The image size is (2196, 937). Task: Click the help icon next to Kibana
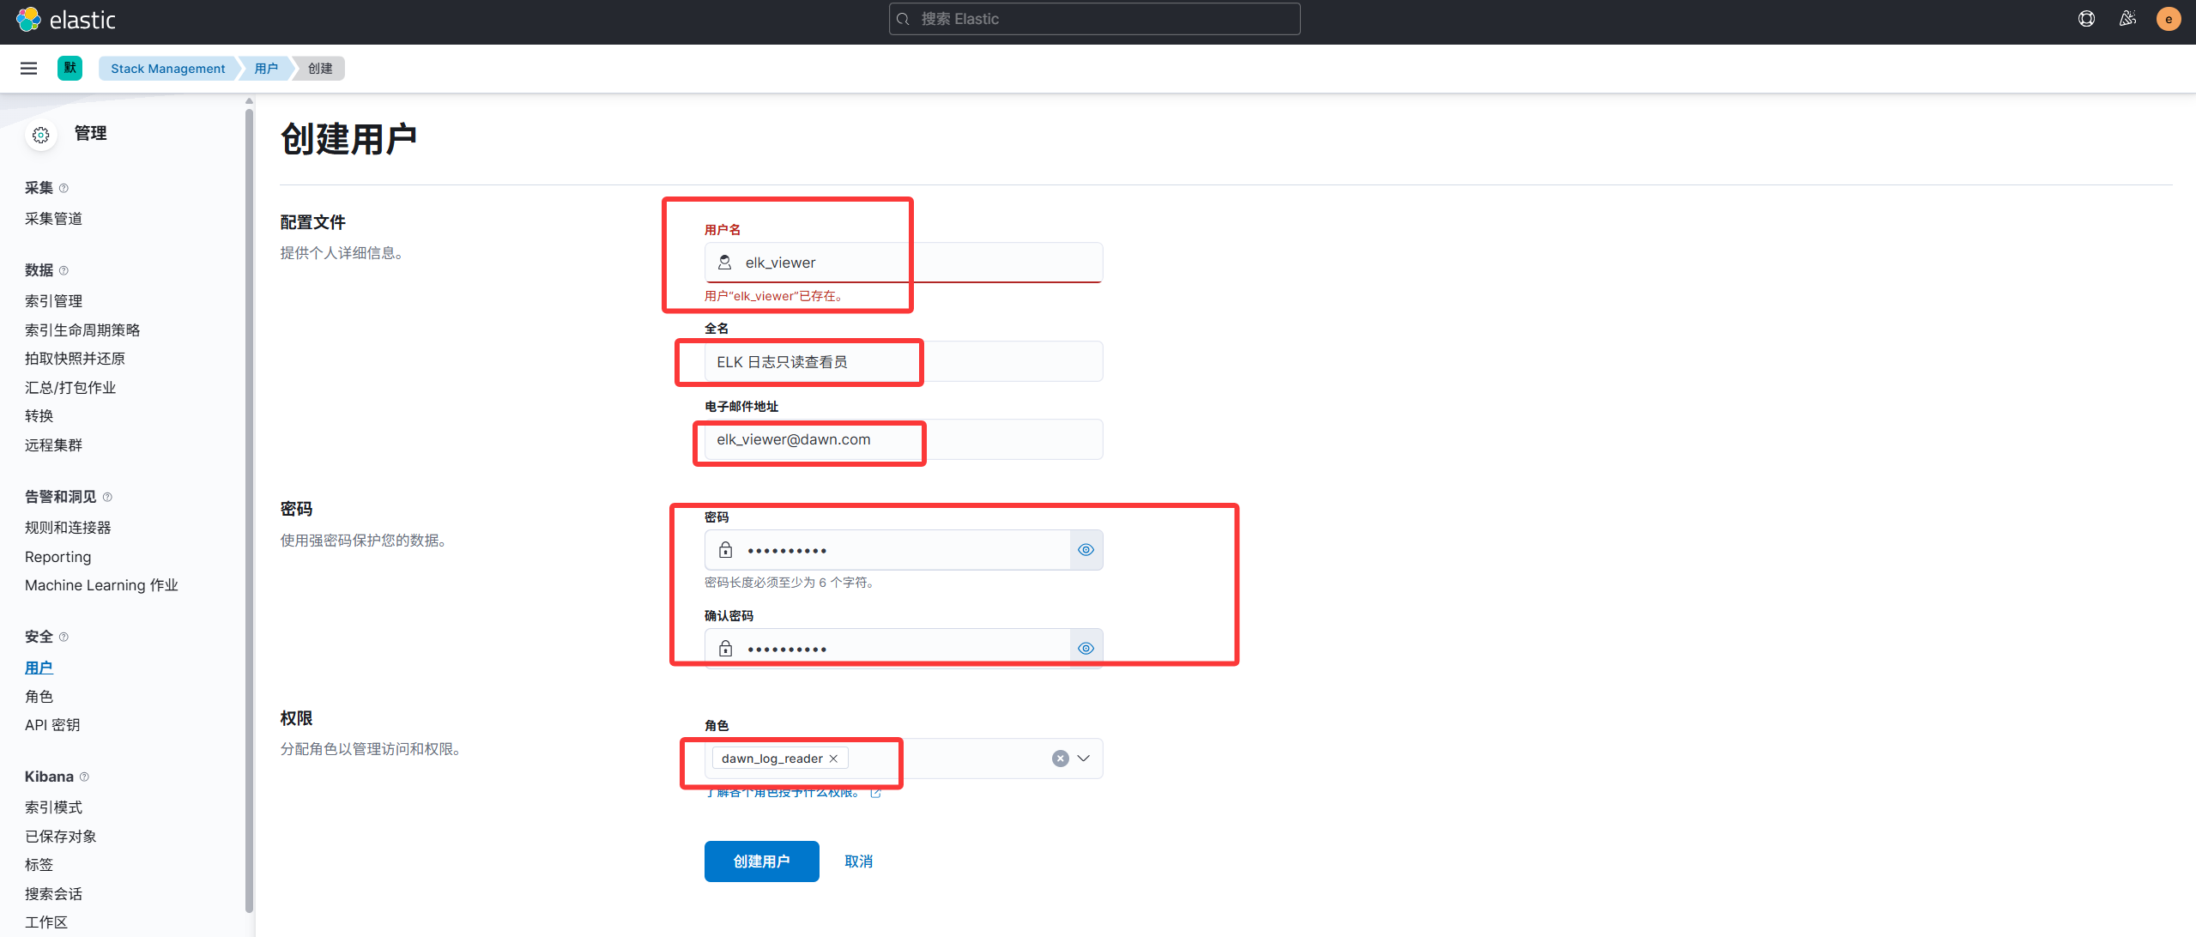click(84, 777)
